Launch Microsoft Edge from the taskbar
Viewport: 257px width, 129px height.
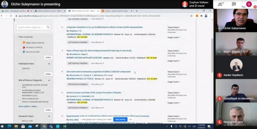coord(9,126)
